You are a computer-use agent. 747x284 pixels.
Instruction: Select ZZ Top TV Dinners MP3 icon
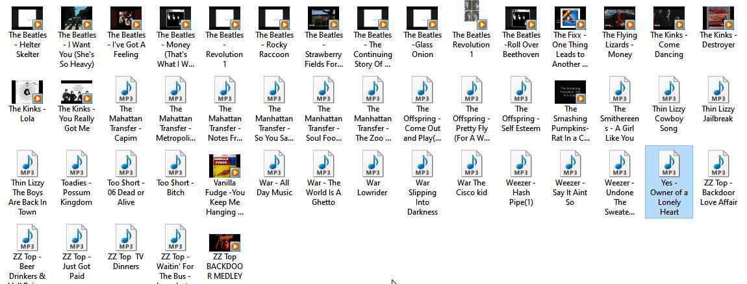pos(126,238)
